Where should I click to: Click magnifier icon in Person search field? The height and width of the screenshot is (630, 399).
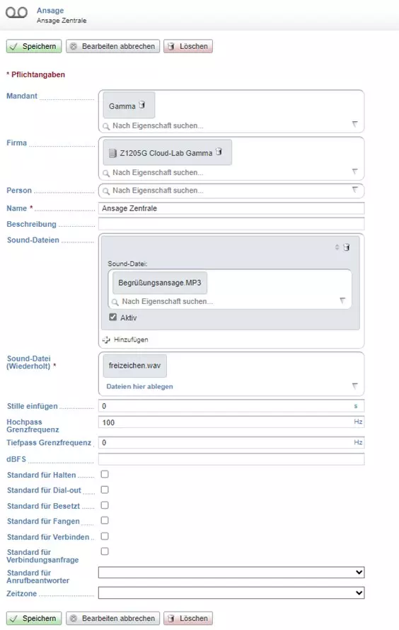coord(106,191)
